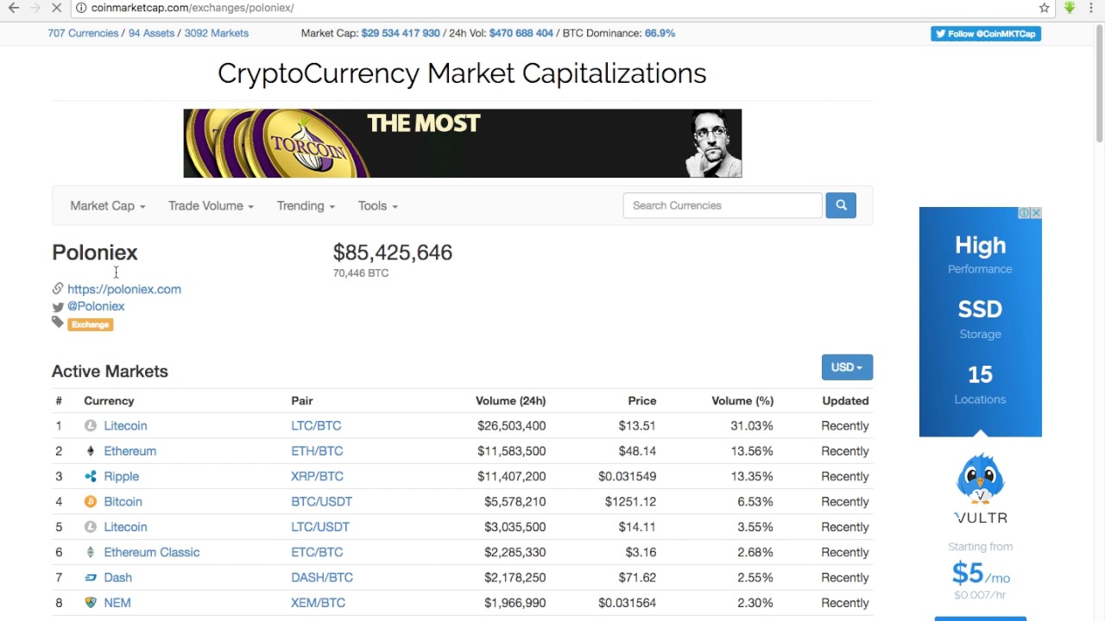Open the XEM/BTC pair link
This screenshot has width=1105, height=621.
(318, 603)
